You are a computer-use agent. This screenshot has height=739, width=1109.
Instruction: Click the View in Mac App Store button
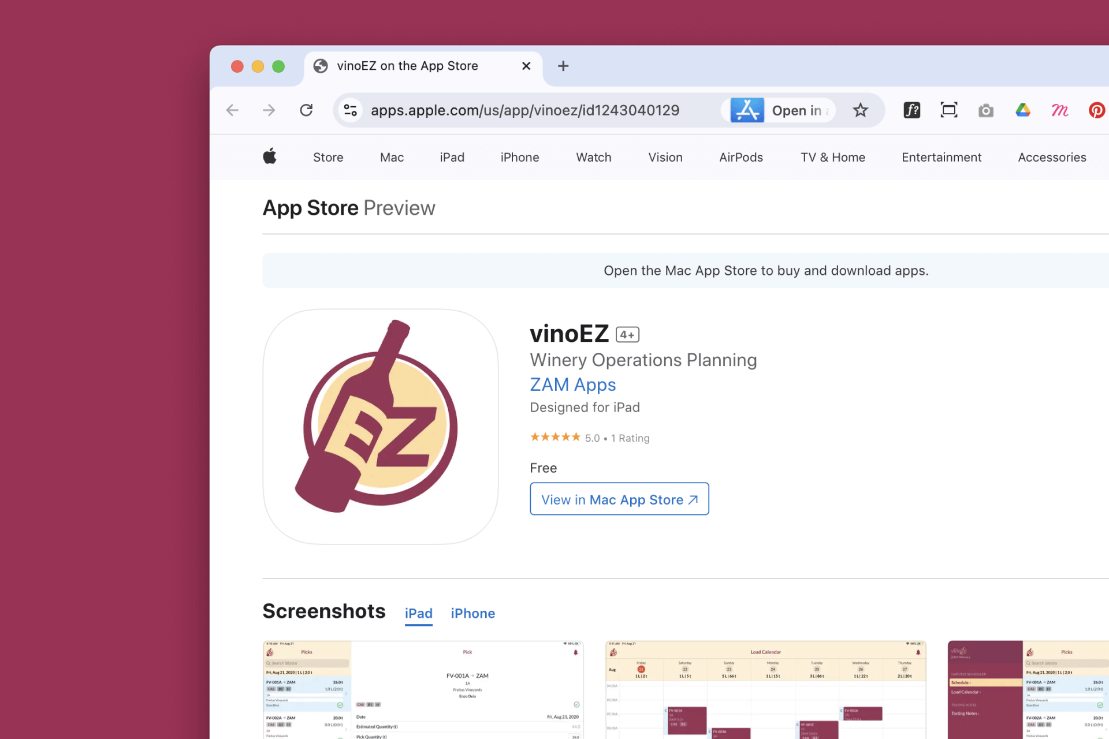[x=619, y=499]
